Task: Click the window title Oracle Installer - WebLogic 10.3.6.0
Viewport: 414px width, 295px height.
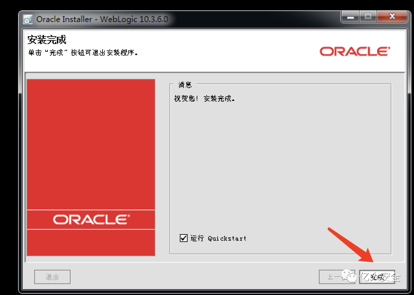Action: (x=102, y=19)
